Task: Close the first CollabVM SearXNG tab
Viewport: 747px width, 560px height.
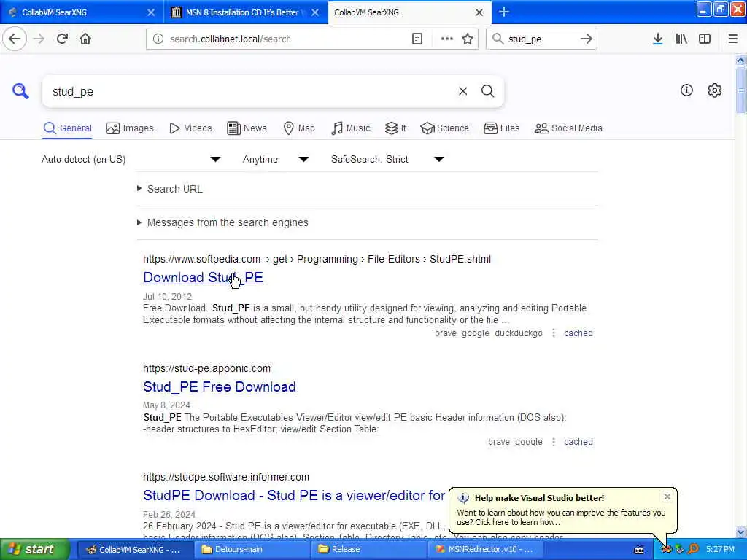Action: (x=150, y=12)
